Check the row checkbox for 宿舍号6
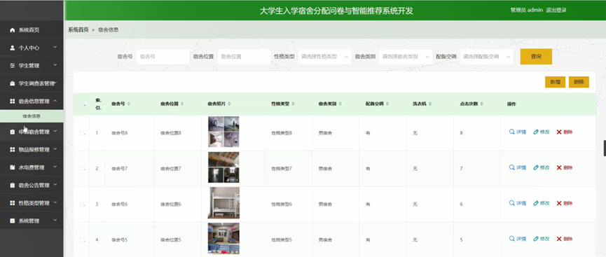 click(x=82, y=204)
